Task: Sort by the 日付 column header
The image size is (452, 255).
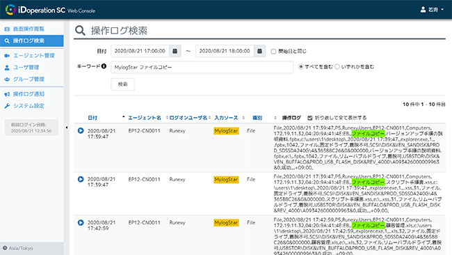Action: coord(92,118)
